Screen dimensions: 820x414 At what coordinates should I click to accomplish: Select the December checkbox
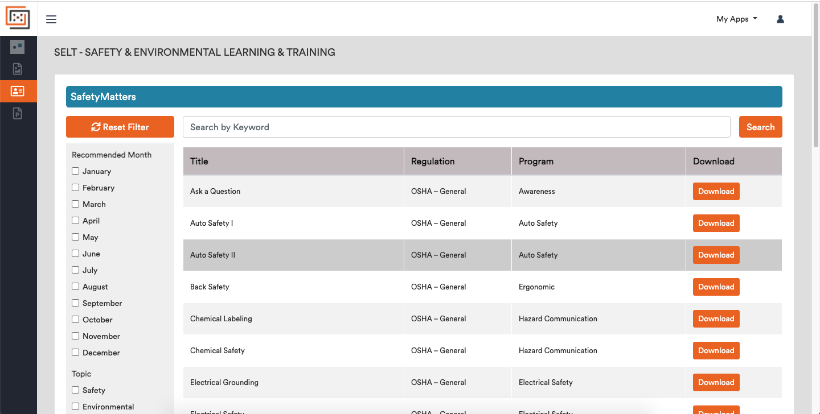click(x=75, y=353)
